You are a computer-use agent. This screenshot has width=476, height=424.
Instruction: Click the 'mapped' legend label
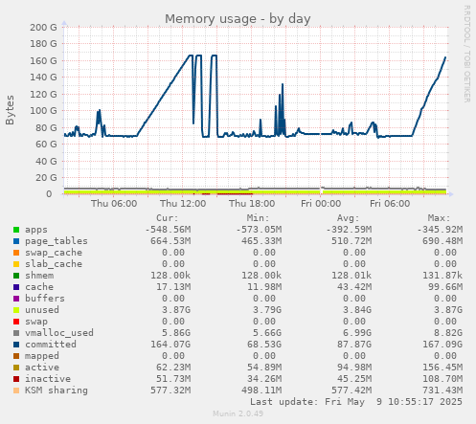[x=42, y=356]
